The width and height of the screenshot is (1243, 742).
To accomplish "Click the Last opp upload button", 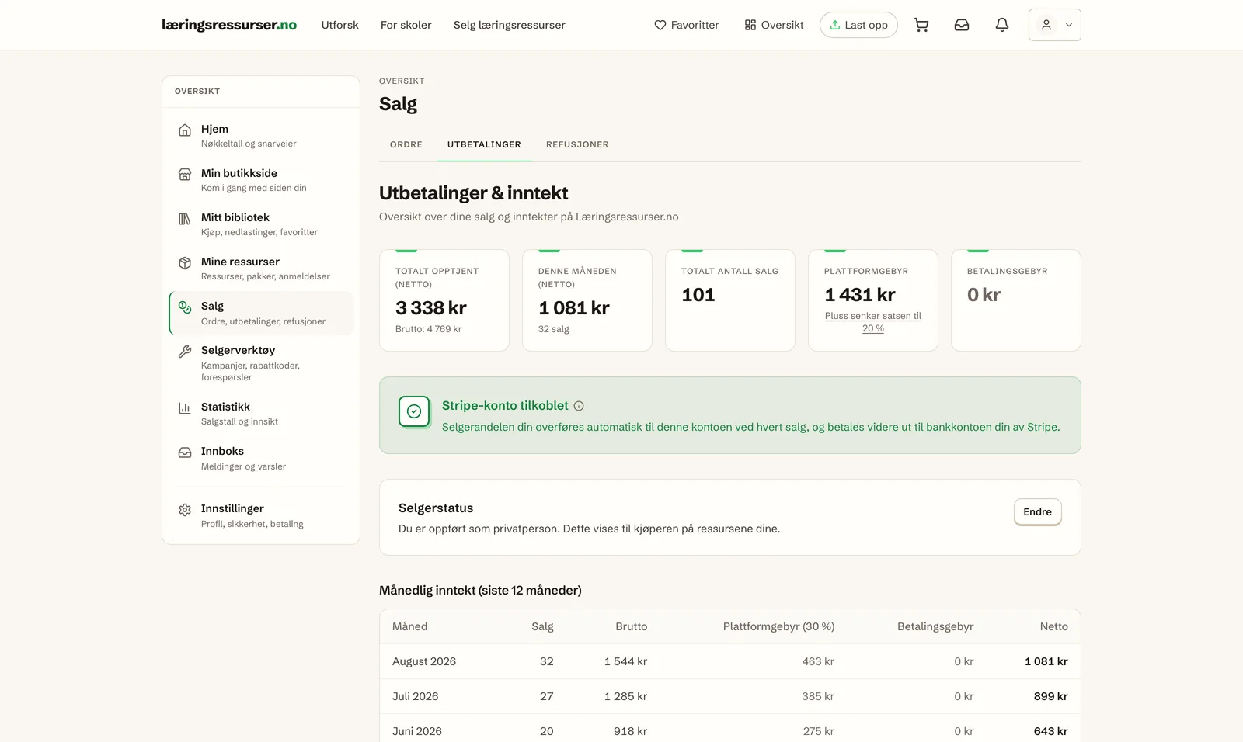I will click(858, 25).
